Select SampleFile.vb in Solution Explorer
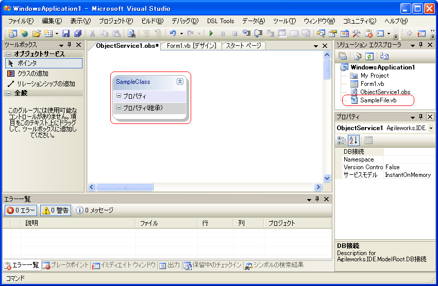The width and height of the screenshot is (438, 286). [x=378, y=100]
